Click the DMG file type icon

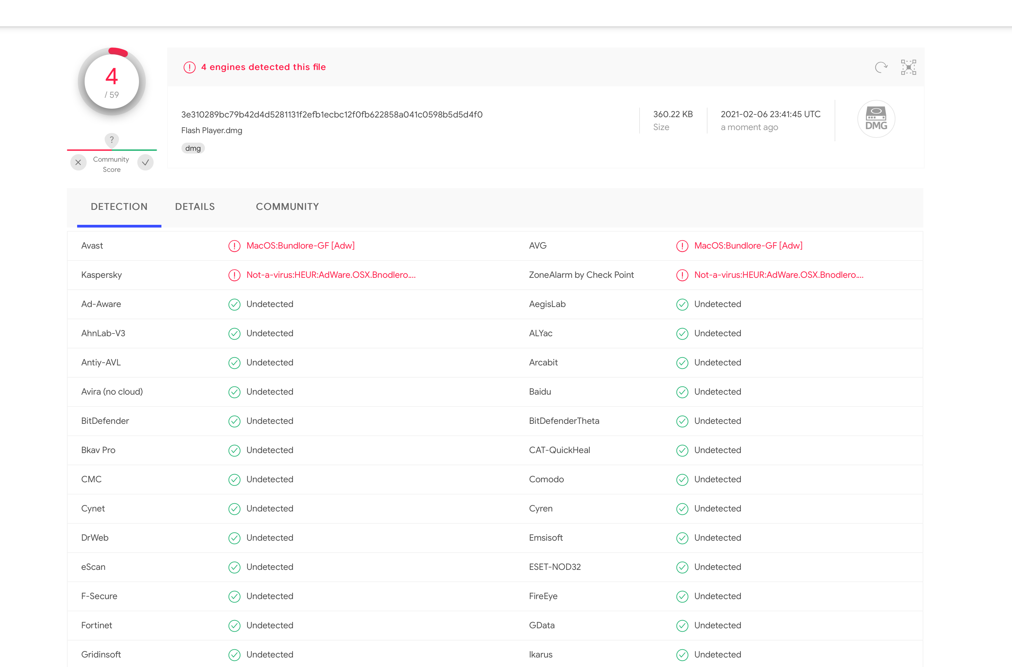tap(876, 119)
